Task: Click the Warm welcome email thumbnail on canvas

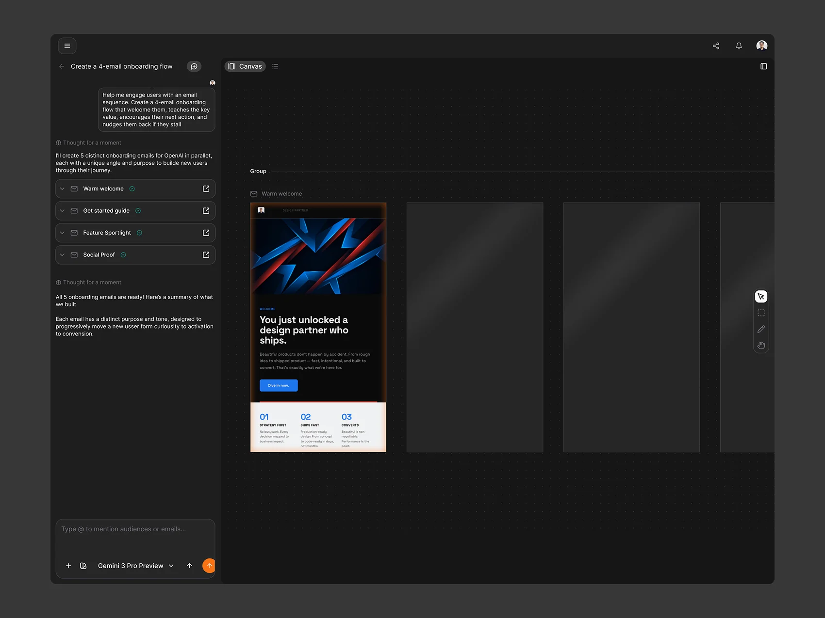Action: point(318,328)
